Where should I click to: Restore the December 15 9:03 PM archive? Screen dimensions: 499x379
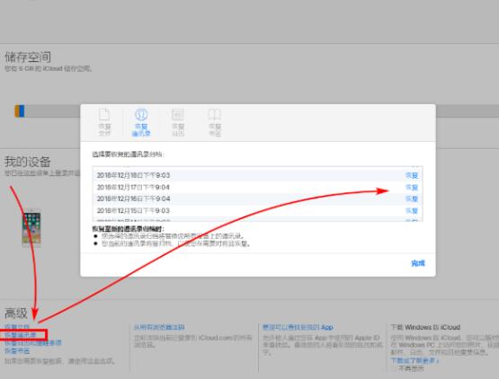411,211
